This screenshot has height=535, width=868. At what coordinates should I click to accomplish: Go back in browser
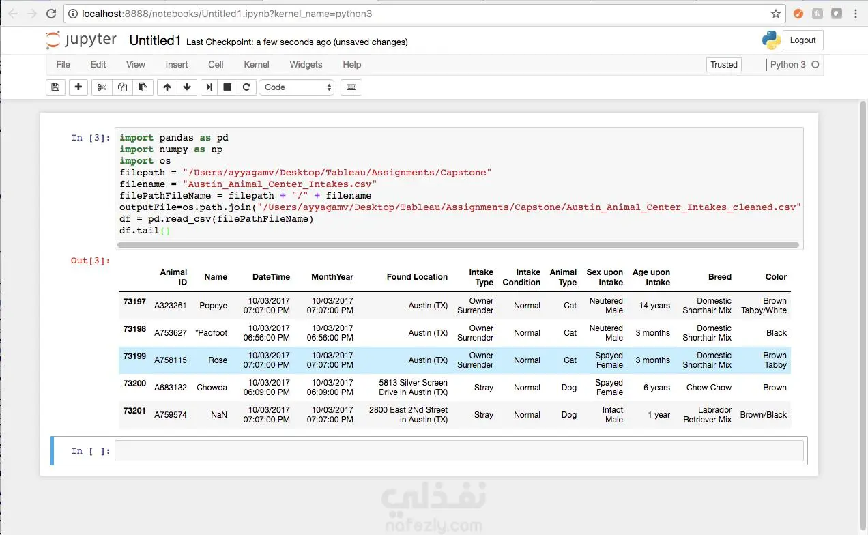[x=13, y=14]
